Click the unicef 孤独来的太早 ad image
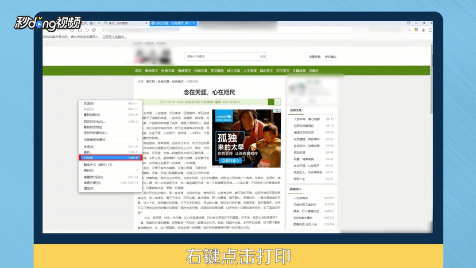The width and height of the screenshot is (476, 268). (246, 138)
